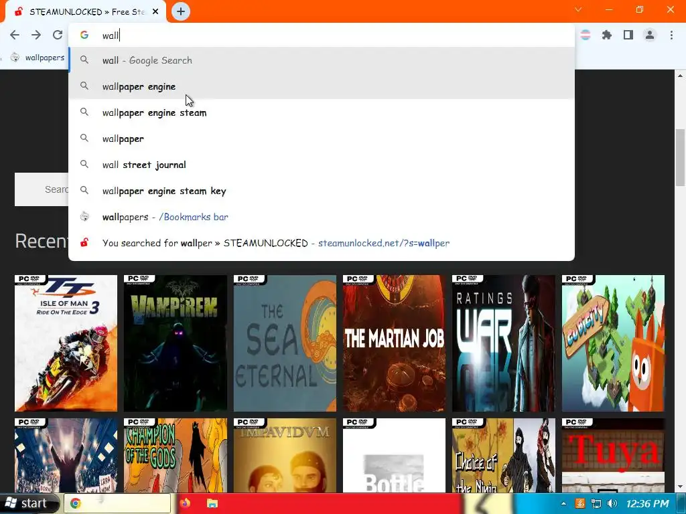Open the Cubicity game cover
Image resolution: width=686 pixels, height=514 pixels.
613,343
